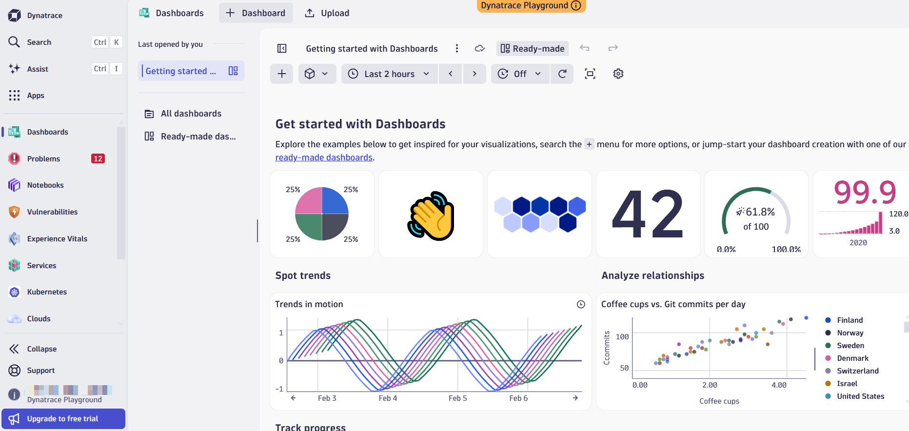Open the dashboard three-dot options menu
The height and width of the screenshot is (431, 909).
pyautogui.click(x=457, y=48)
